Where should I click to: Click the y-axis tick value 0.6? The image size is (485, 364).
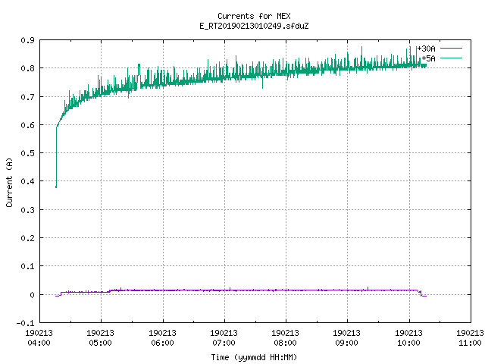27,125
